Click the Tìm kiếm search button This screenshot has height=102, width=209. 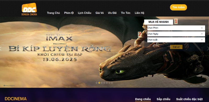coord(178,7)
